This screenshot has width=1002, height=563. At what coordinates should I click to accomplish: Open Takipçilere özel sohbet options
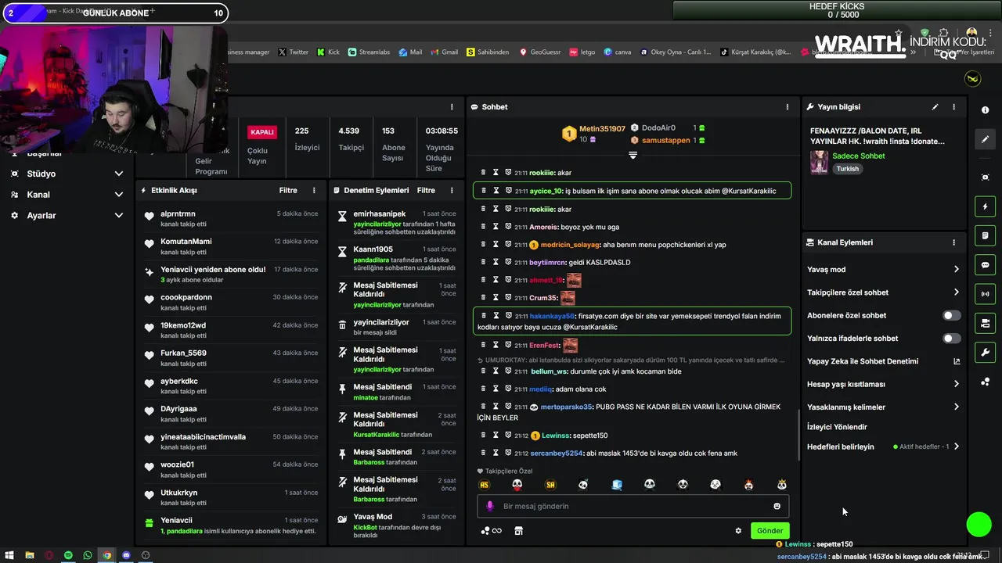[883, 292]
